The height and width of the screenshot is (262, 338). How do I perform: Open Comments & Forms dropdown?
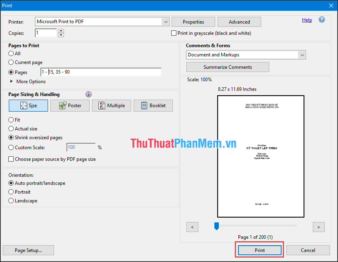302,55
